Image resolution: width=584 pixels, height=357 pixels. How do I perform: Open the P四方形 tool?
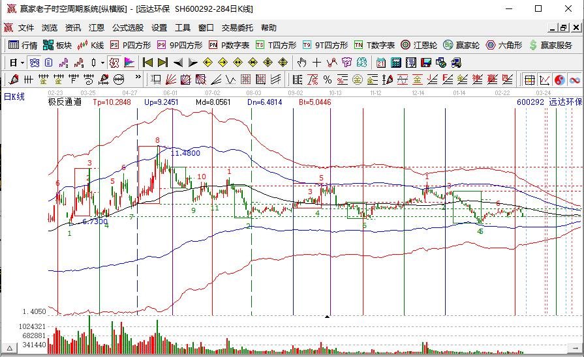131,46
